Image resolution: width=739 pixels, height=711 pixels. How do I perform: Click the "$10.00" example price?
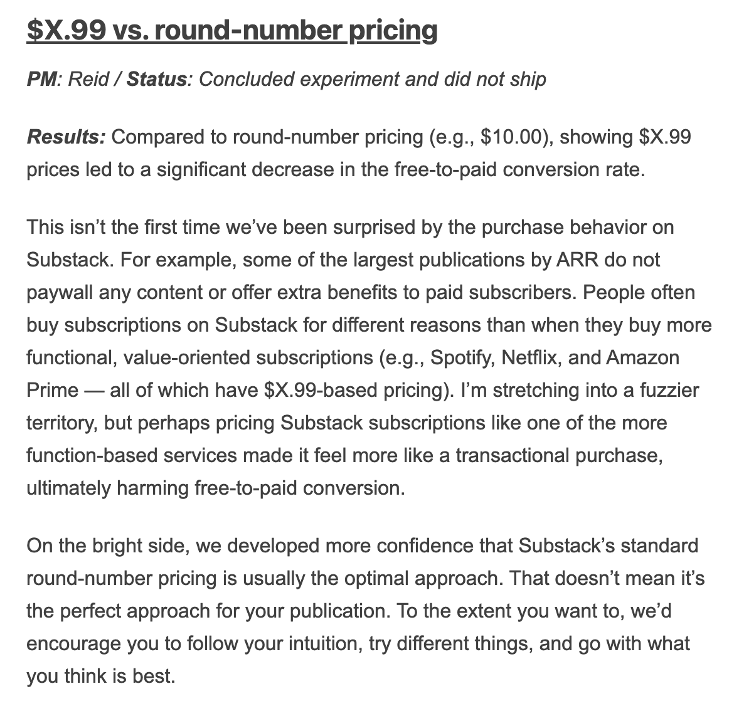(510, 137)
